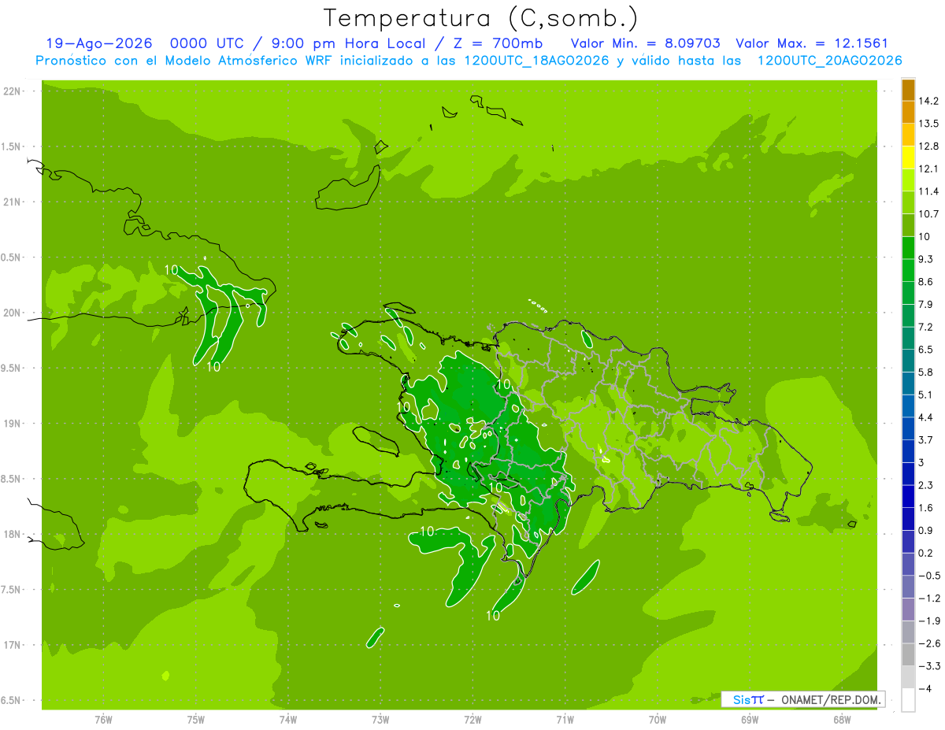
Task: Click the '0.2' color scale label
Action: [x=925, y=553]
